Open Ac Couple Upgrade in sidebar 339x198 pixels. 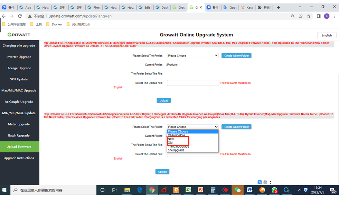point(19,102)
